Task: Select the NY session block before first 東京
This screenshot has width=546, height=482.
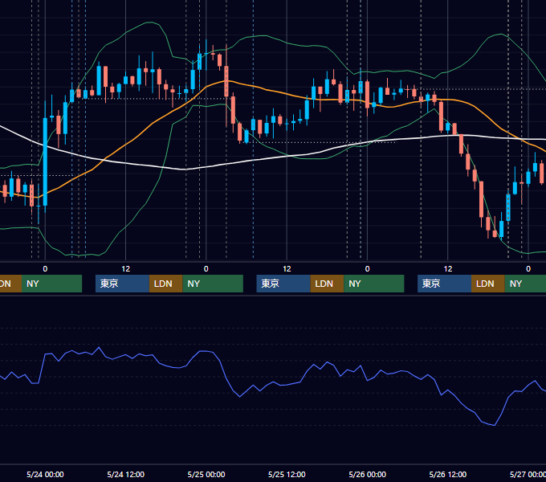Action: 51,284
